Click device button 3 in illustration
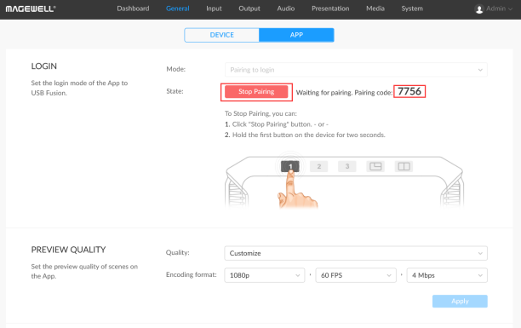521x328 pixels. (346, 166)
